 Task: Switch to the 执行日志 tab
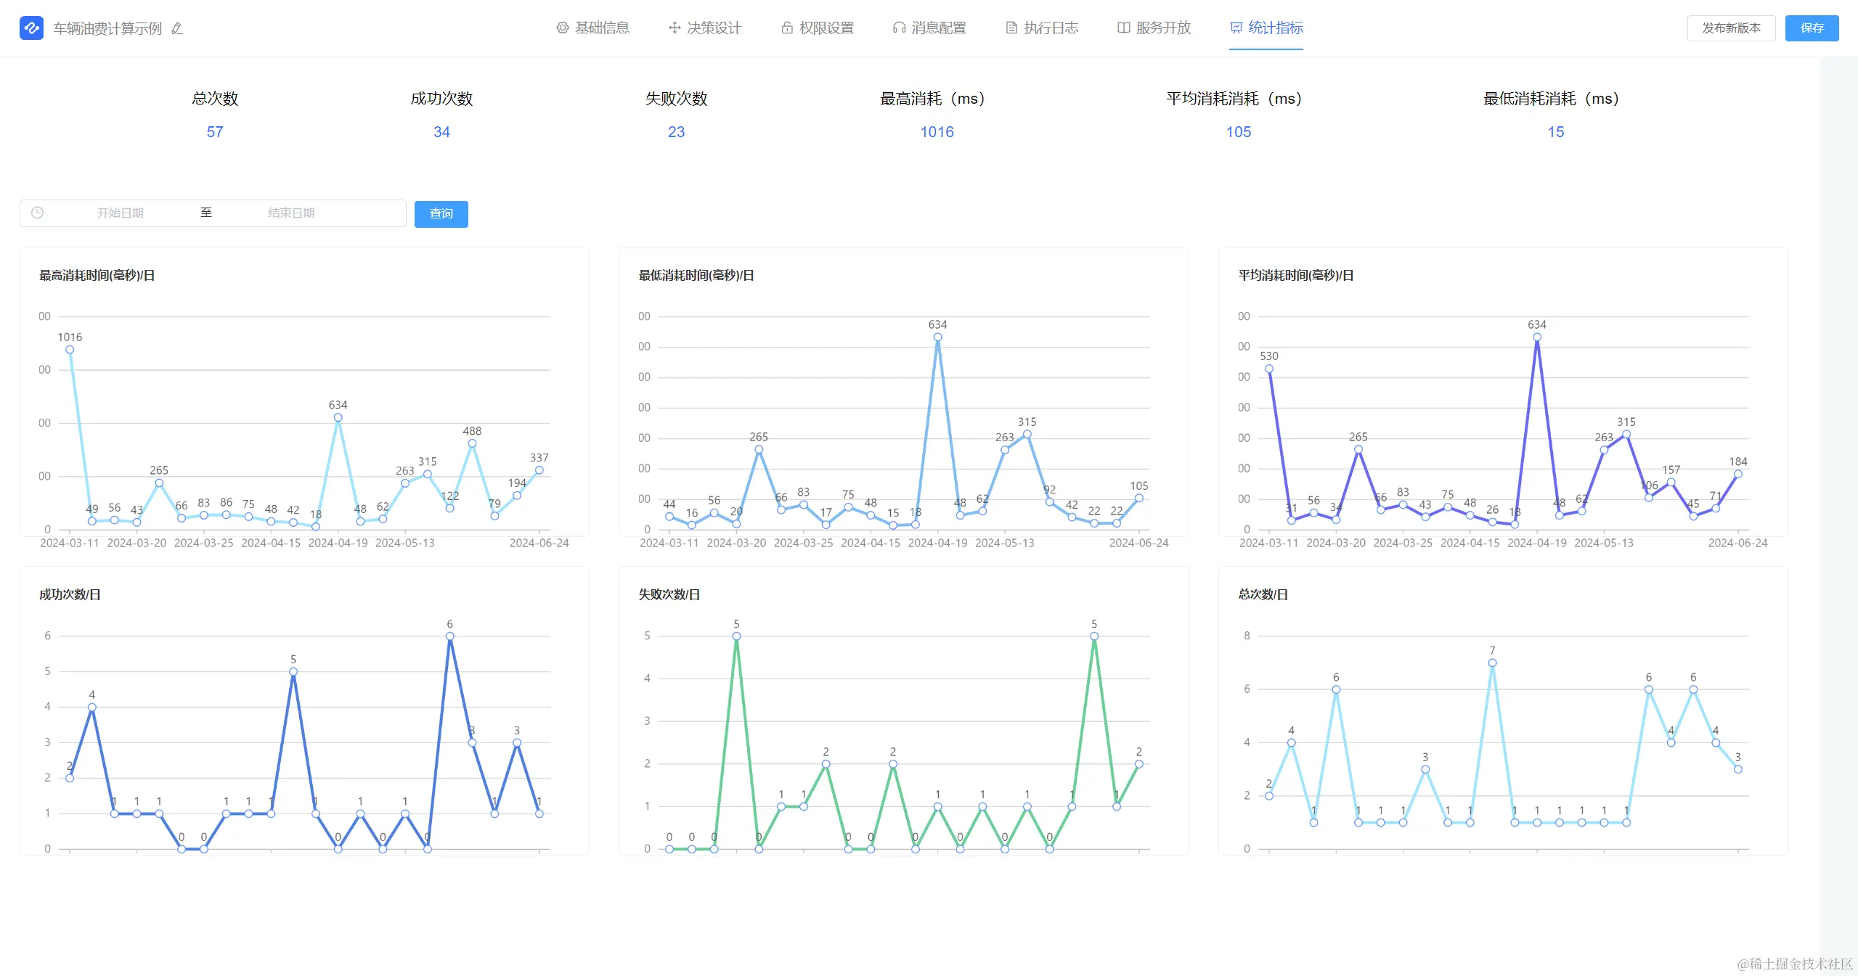[x=1051, y=28]
